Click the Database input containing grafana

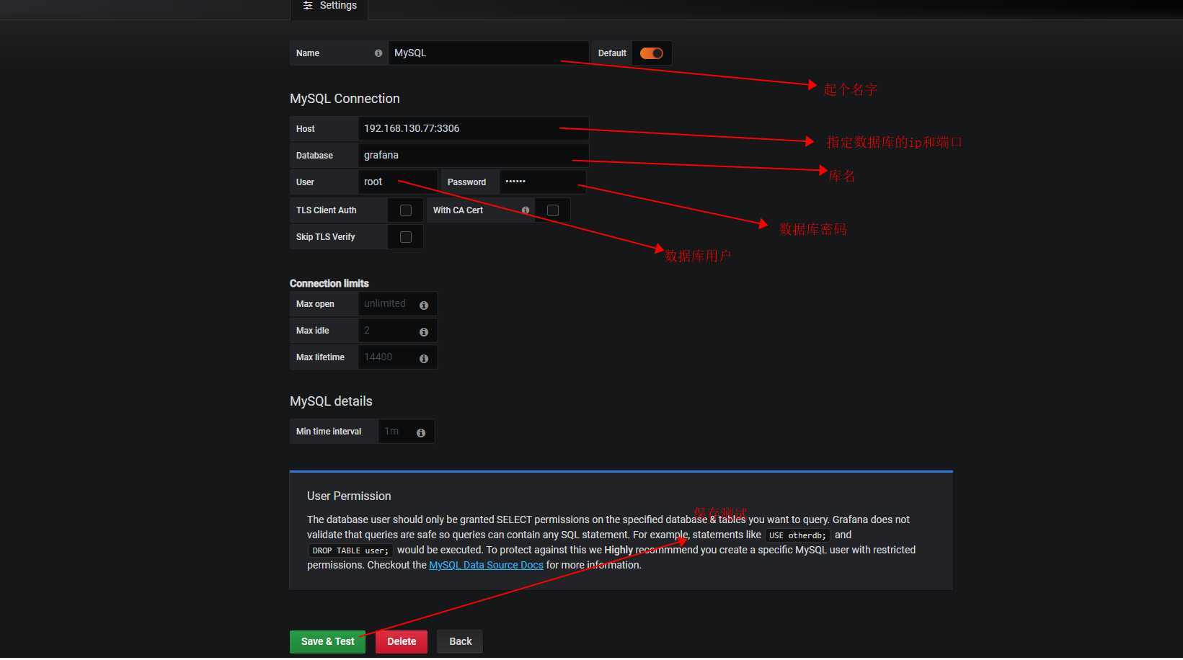(474, 156)
